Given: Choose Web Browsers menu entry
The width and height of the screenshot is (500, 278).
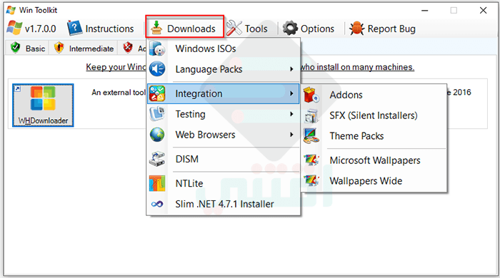Looking at the screenshot, I should pos(223,135).
